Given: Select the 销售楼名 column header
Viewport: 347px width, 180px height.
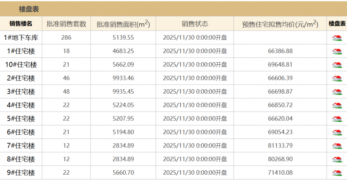Looking at the screenshot, I should (21, 24).
